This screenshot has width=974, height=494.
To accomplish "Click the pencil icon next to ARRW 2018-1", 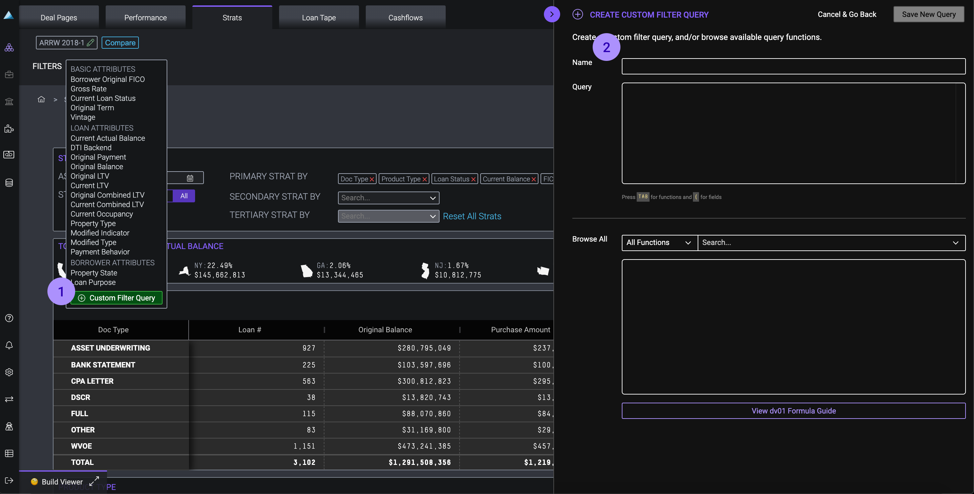I will click(x=90, y=43).
